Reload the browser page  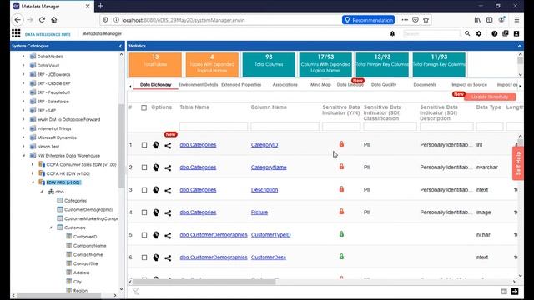(x=42, y=20)
